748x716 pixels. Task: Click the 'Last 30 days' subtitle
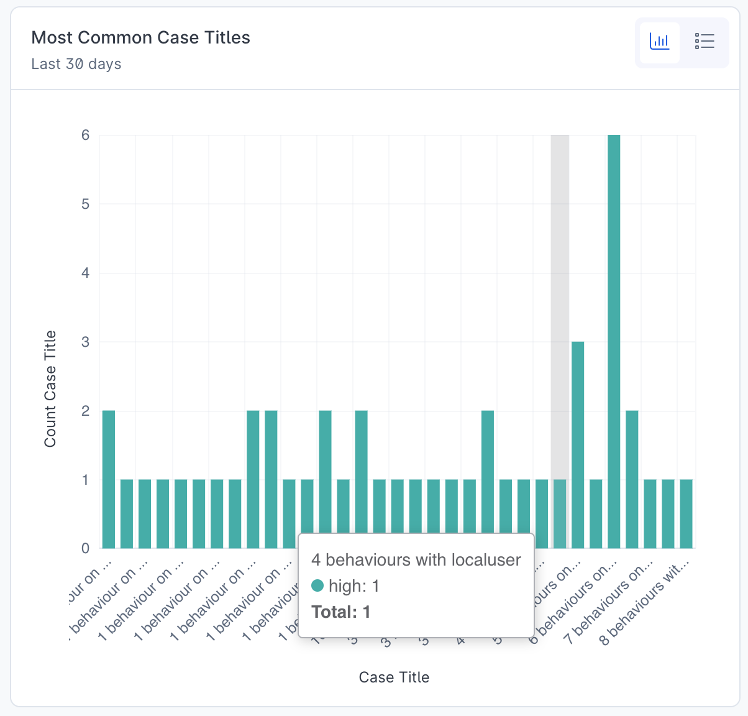[x=76, y=64]
